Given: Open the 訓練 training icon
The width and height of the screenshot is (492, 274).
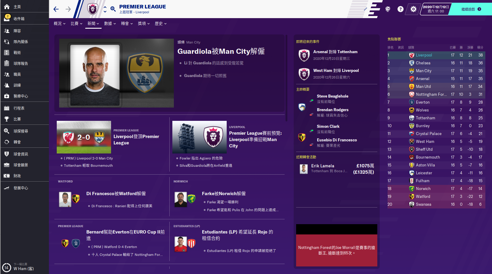Looking at the screenshot, I should pos(7,85).
